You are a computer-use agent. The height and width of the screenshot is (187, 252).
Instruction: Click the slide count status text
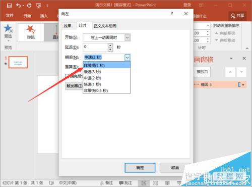23,183
